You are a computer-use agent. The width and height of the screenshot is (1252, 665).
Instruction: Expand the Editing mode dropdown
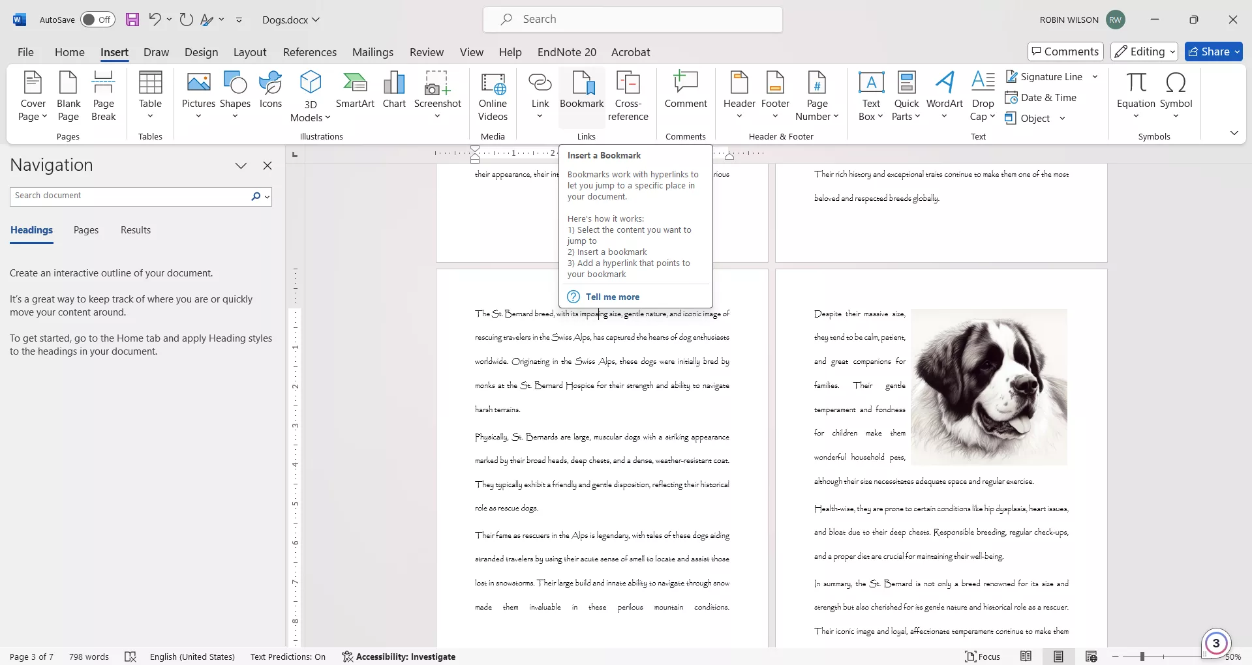(x=1145, y=52)
